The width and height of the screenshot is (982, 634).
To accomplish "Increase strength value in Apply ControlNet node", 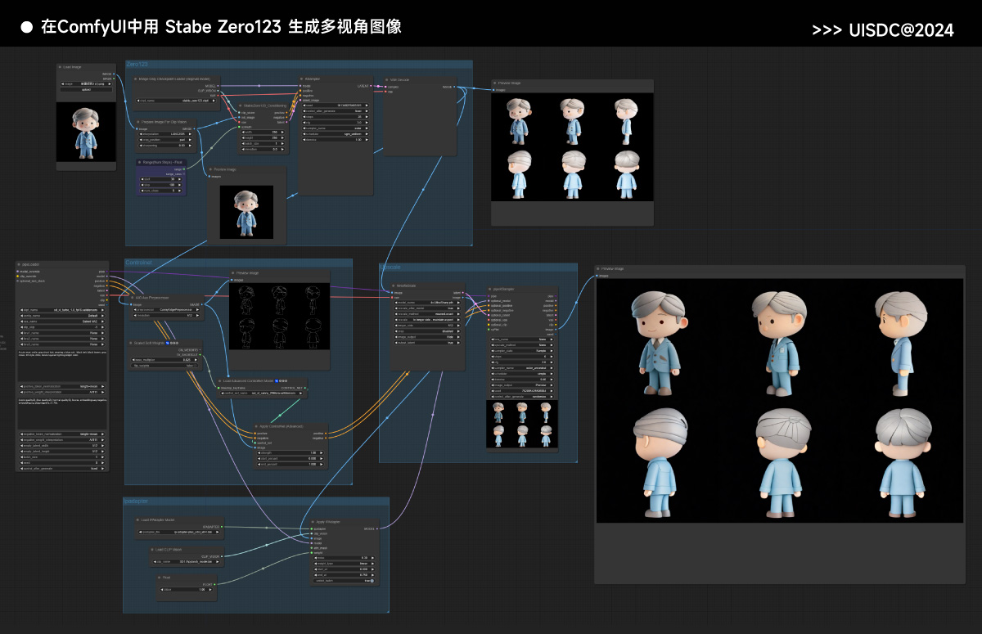I will click(323, 453).
